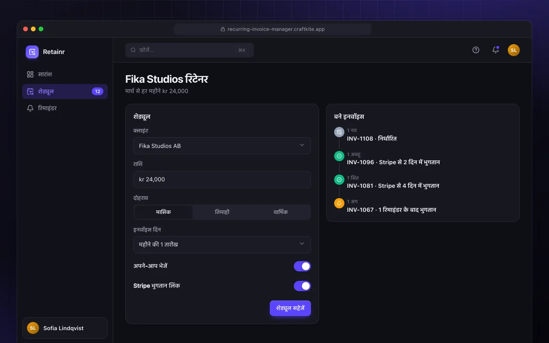
Task: Open the सारांश dashboard icon
Action: (x=30, y=74)
